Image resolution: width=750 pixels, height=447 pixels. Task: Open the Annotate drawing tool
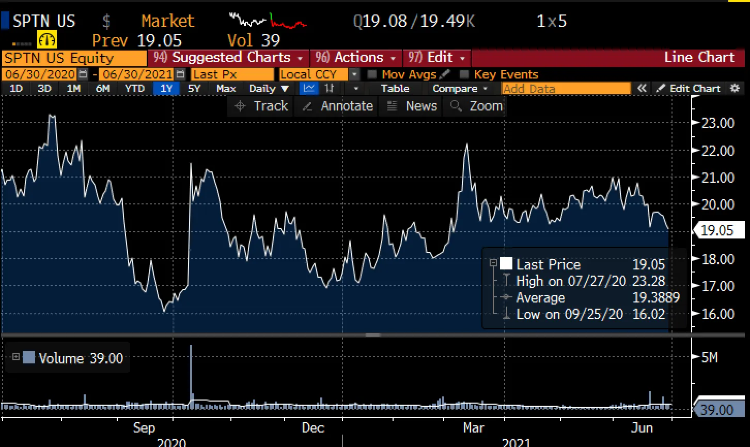point(336,106)
